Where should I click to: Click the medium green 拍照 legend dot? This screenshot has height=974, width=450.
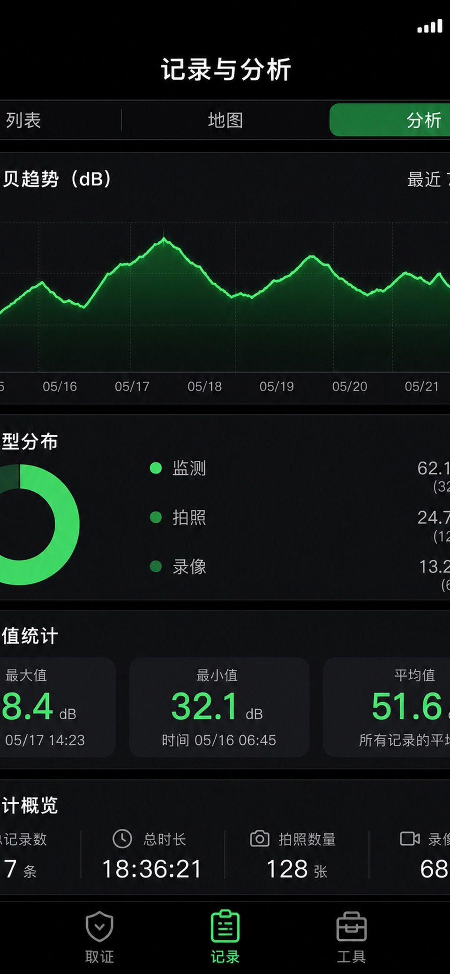pos(156,517)
